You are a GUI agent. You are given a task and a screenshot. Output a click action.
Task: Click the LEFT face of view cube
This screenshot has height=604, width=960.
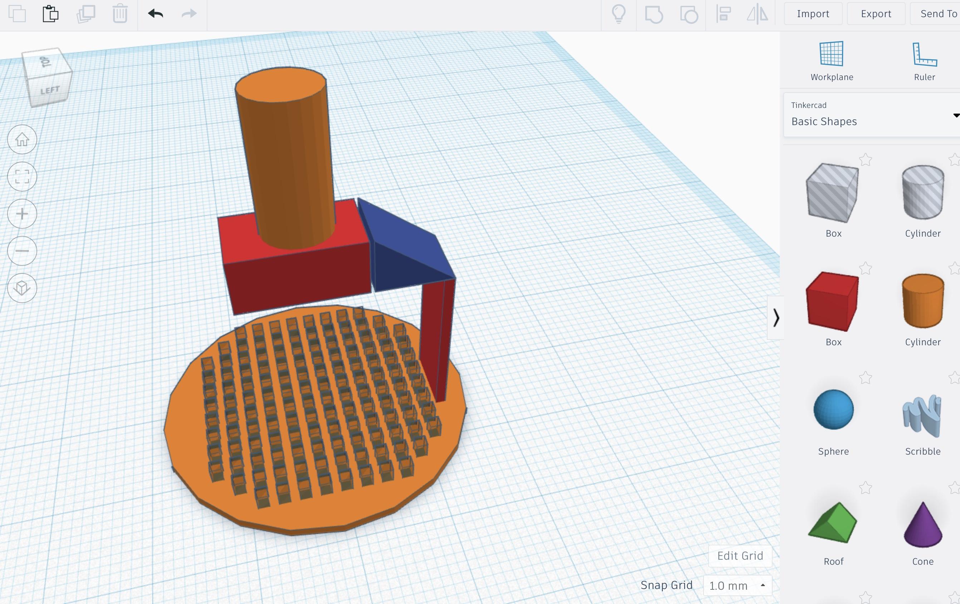(50, 90)
